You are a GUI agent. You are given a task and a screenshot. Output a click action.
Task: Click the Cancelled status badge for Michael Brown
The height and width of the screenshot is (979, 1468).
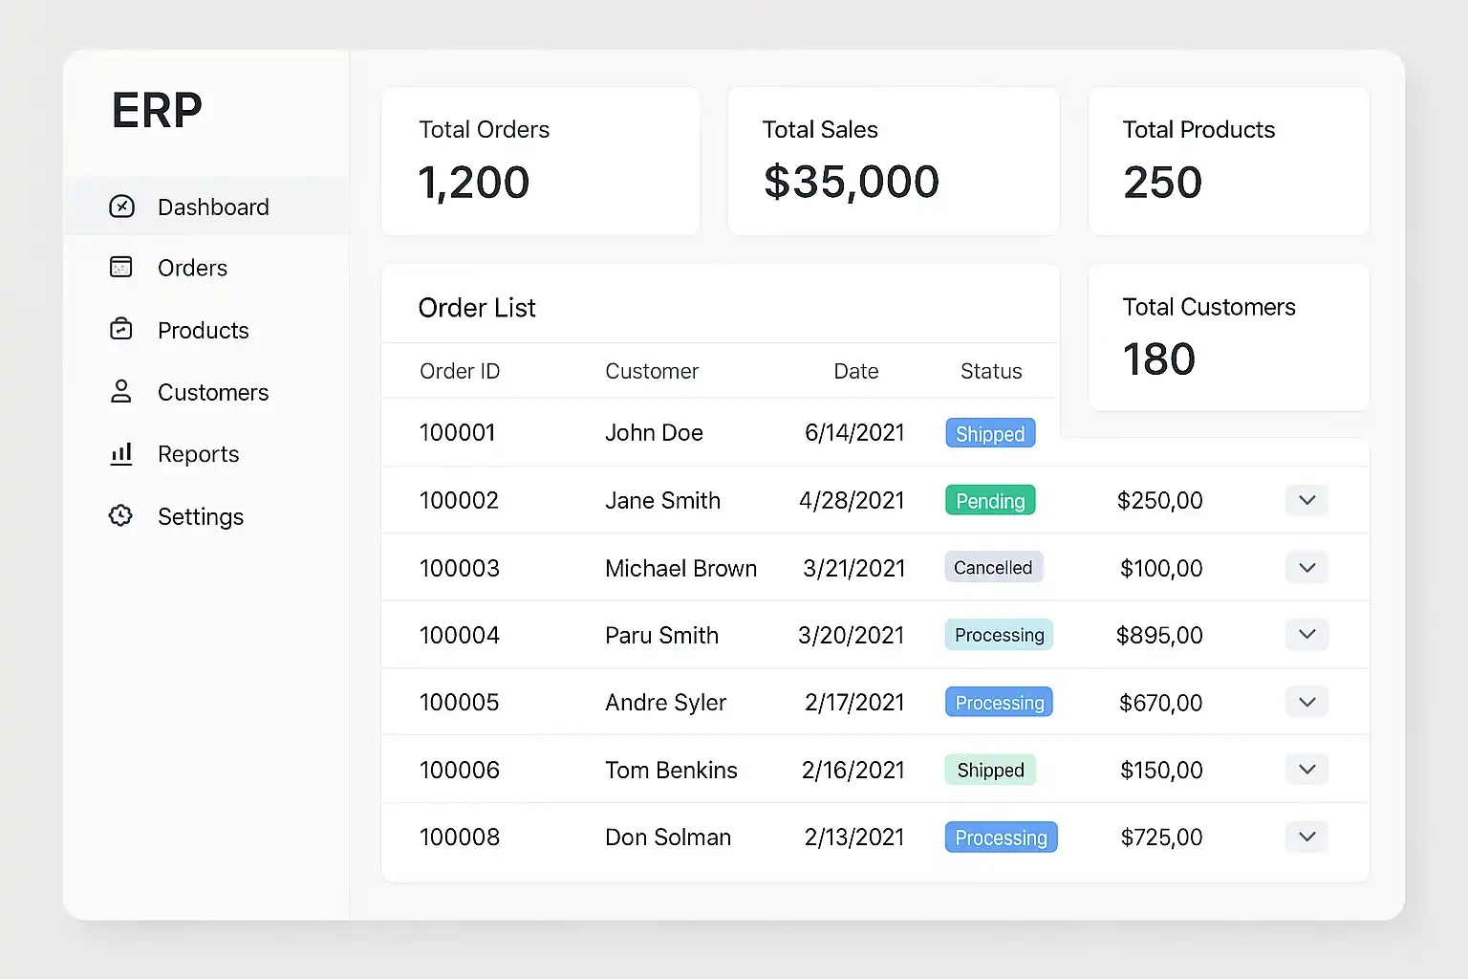[993, 567]
